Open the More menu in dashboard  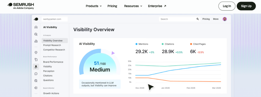[x=216, y=19]
